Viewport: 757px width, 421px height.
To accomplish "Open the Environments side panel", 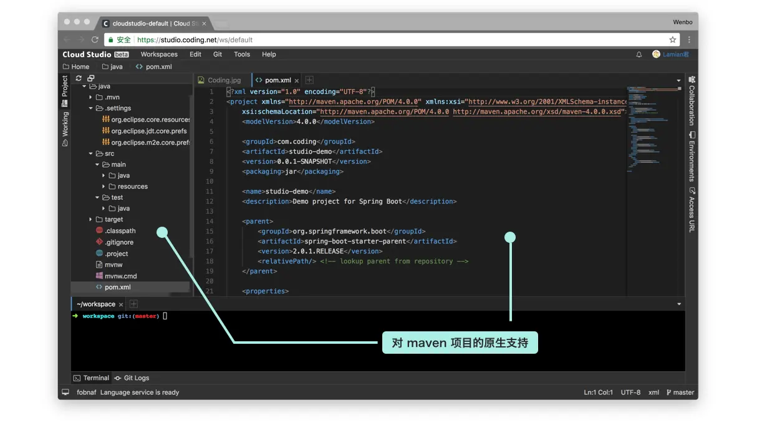I will [x=692, y=156].
